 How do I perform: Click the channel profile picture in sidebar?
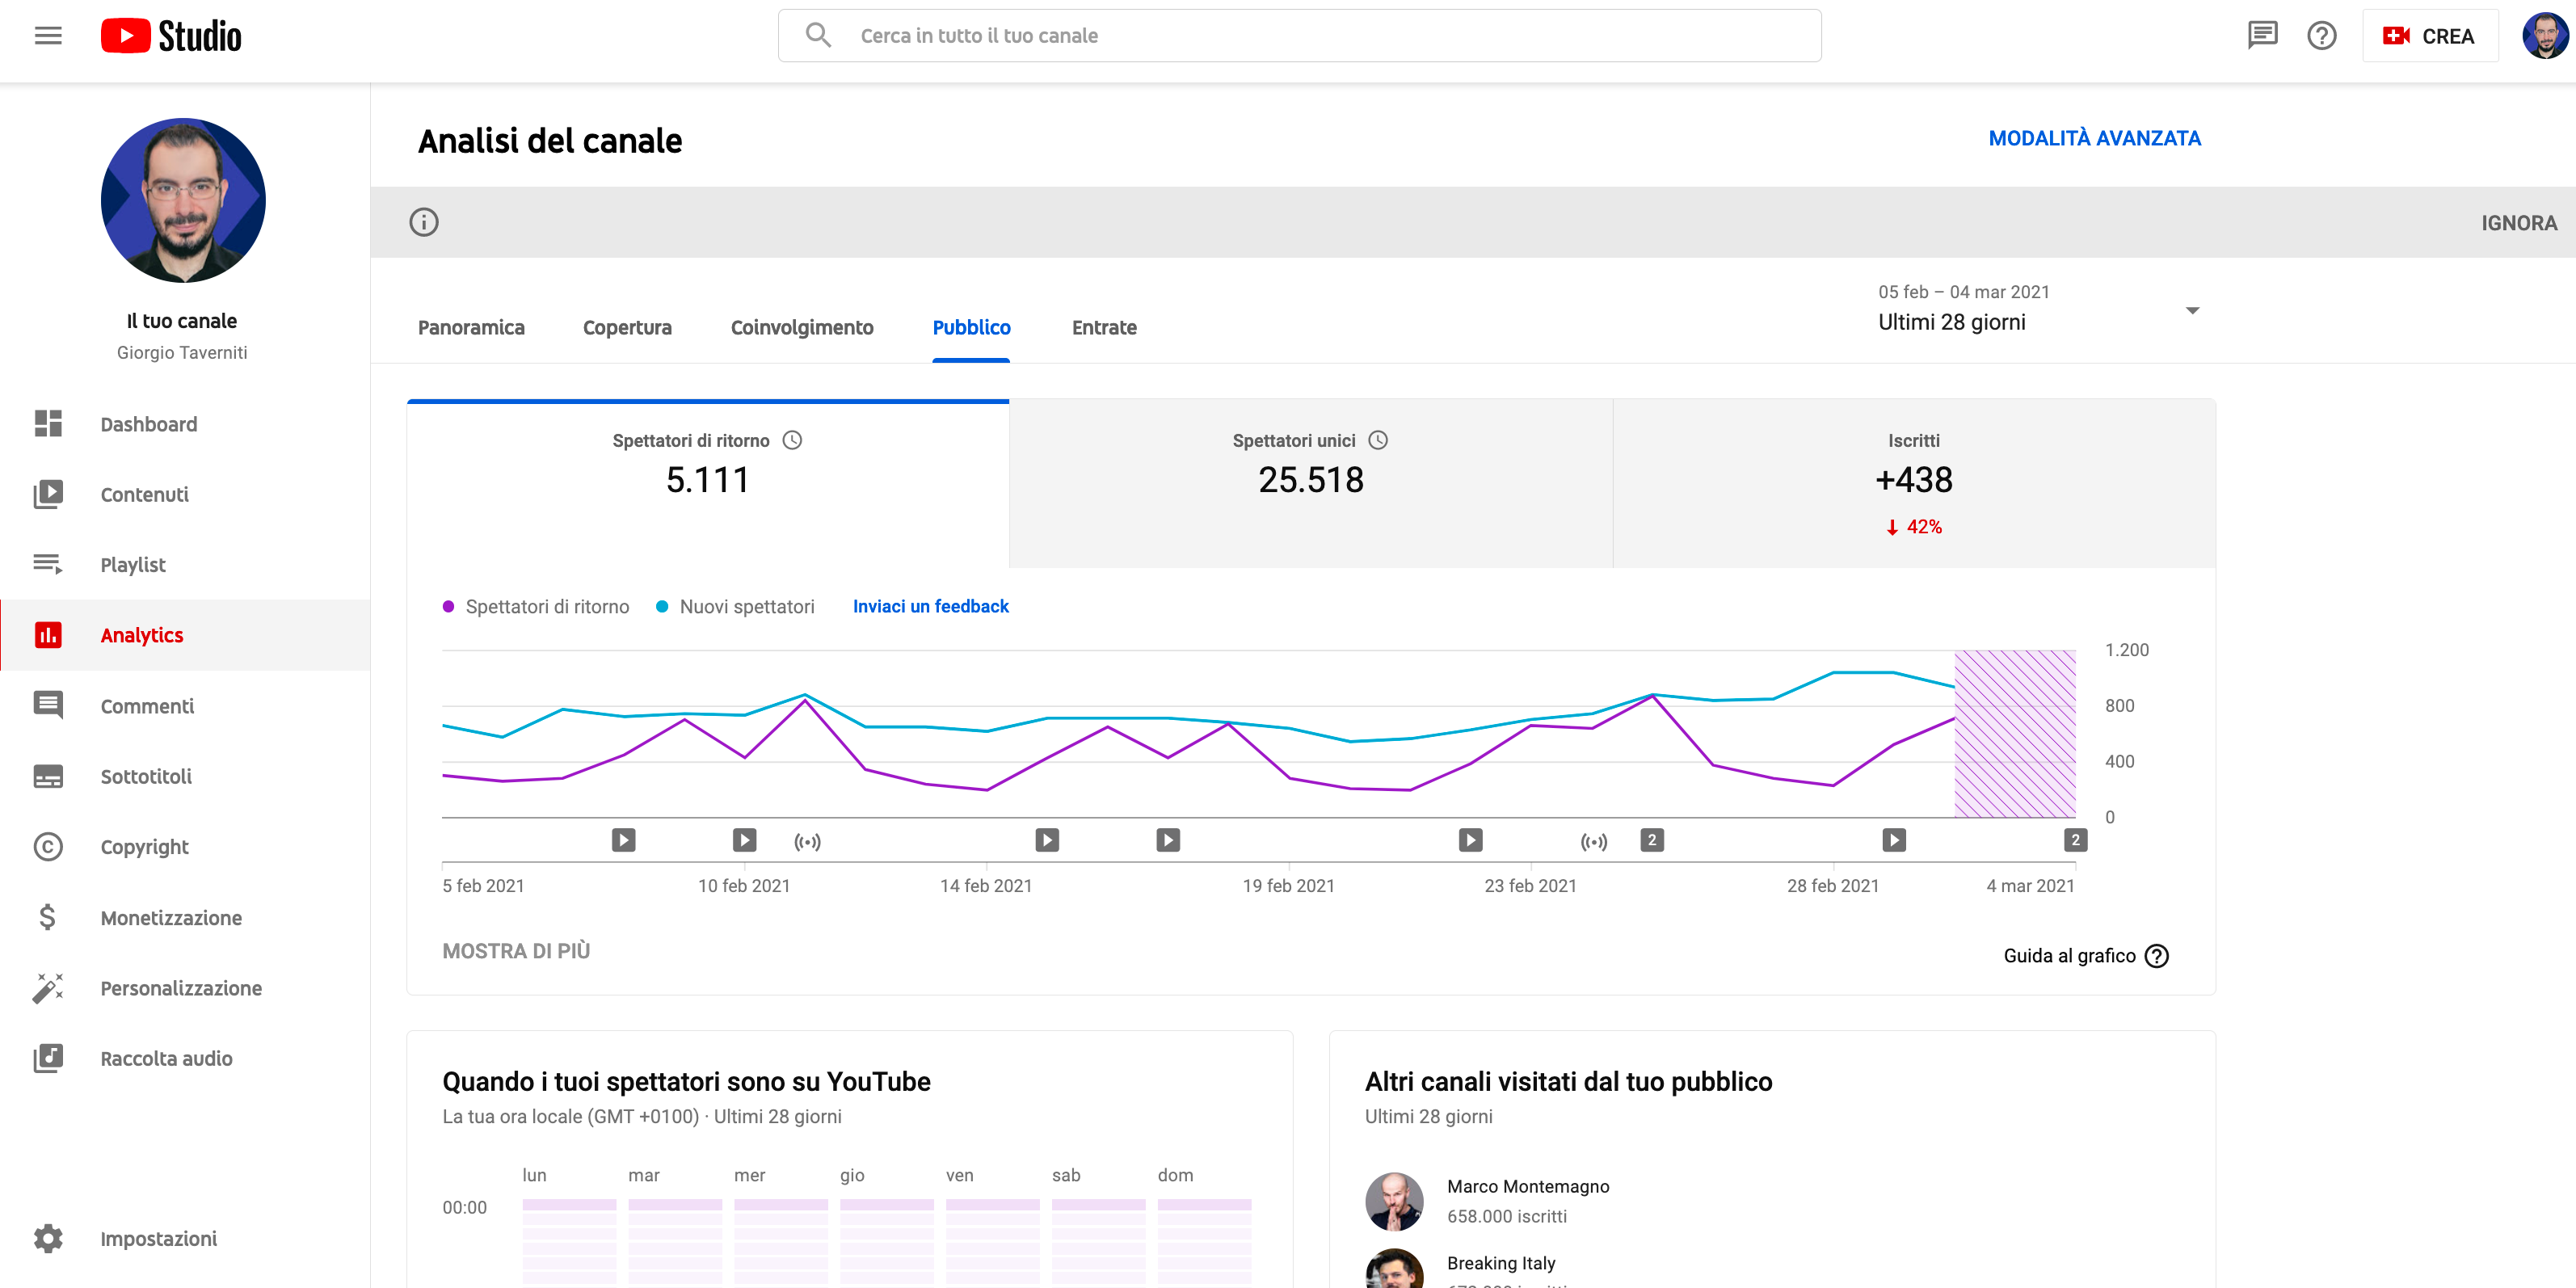click(x=183, y=200)
